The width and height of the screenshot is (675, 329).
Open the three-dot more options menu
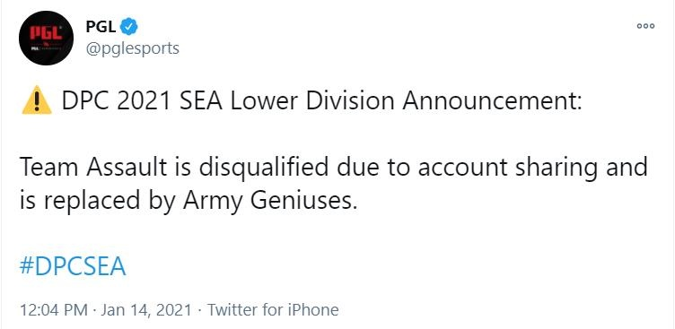pos(645,26)
